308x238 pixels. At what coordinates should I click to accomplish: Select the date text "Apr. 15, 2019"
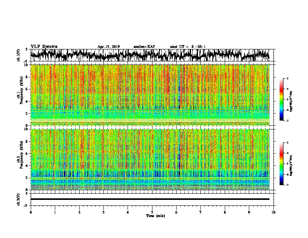(x=108, y=47)
